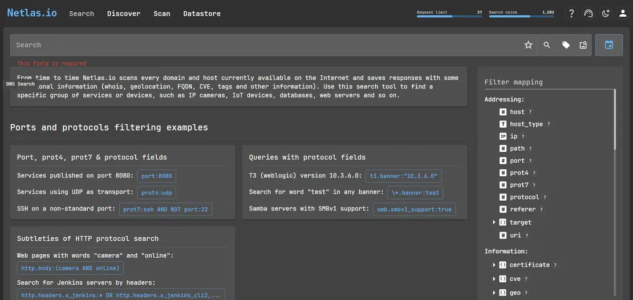This screenshot has width=633, height=300.
Task: Click the target object braces icon
Action: pyautogui.click(x=502, y=222)
